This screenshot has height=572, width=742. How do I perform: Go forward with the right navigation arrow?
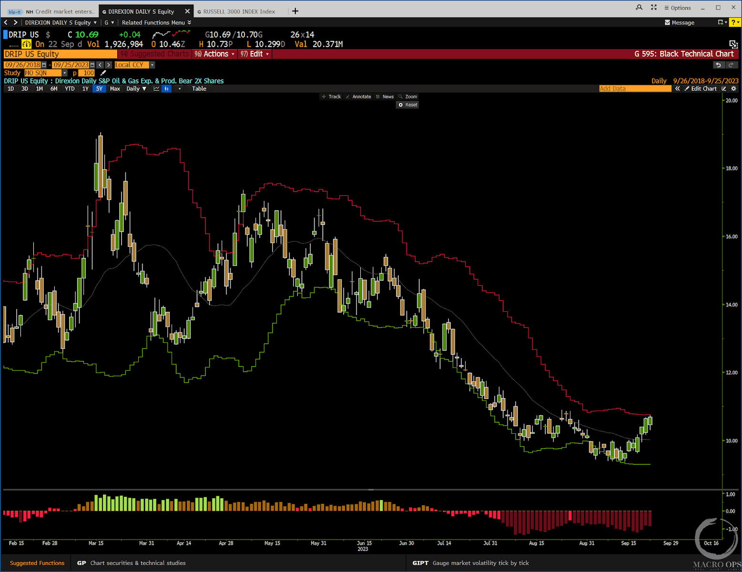coord(15,22)
